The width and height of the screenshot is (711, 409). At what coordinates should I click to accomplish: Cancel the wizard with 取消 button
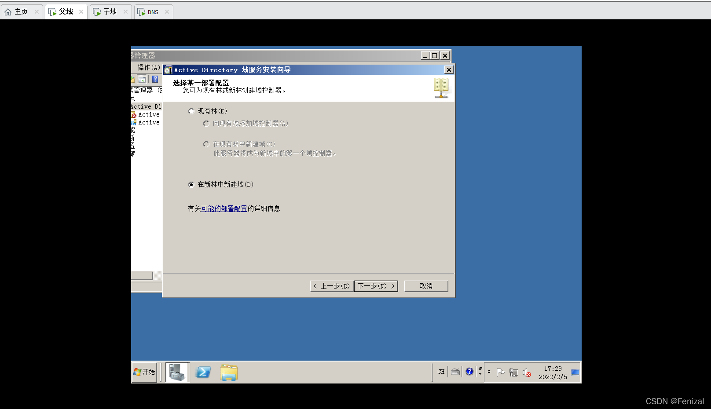click(426, 286)
